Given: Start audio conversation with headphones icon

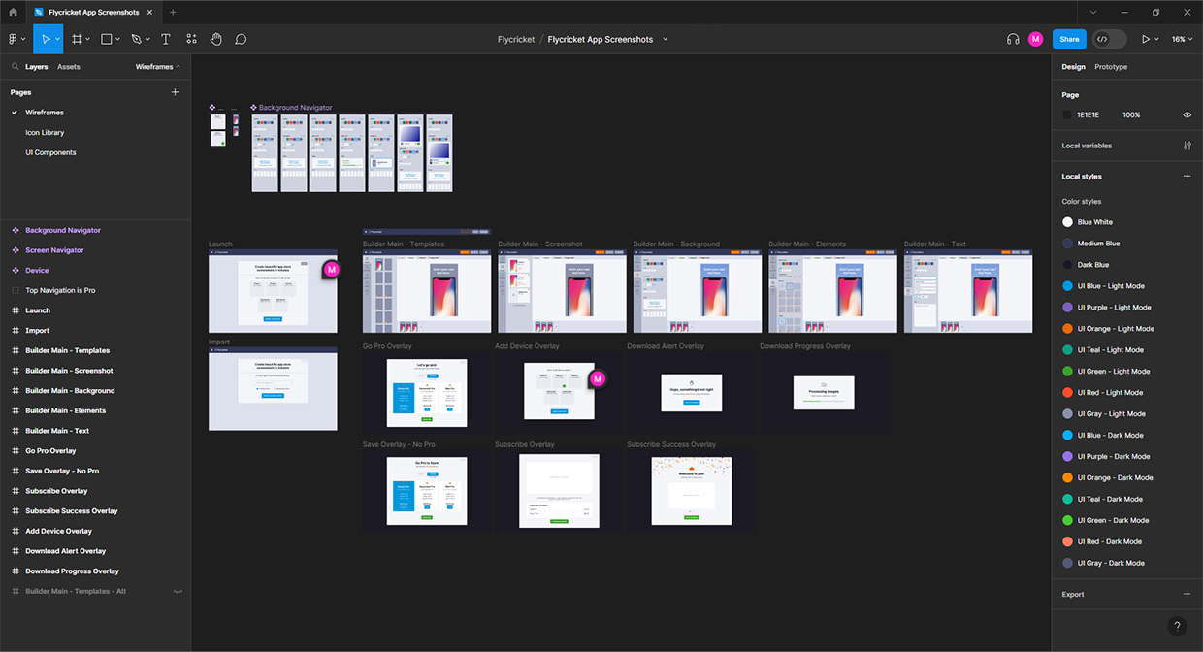Looking at the screenshot, I should tap(1013, 39).
